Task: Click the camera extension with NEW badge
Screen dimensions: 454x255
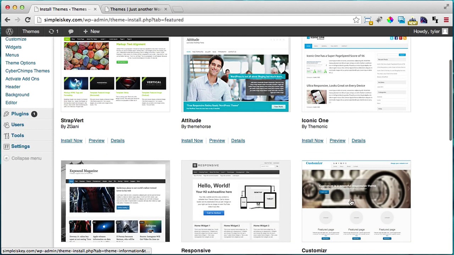Action: tap(413, 20)
